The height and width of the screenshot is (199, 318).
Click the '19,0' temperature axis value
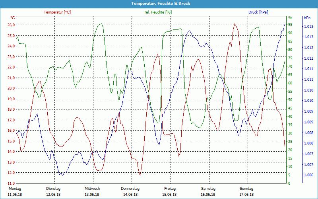[x=11, y=99]
